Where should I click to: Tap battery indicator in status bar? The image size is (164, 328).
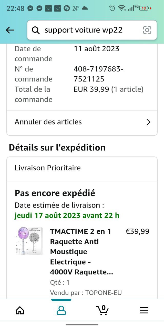pyautogui.click(x=144, y=8)
